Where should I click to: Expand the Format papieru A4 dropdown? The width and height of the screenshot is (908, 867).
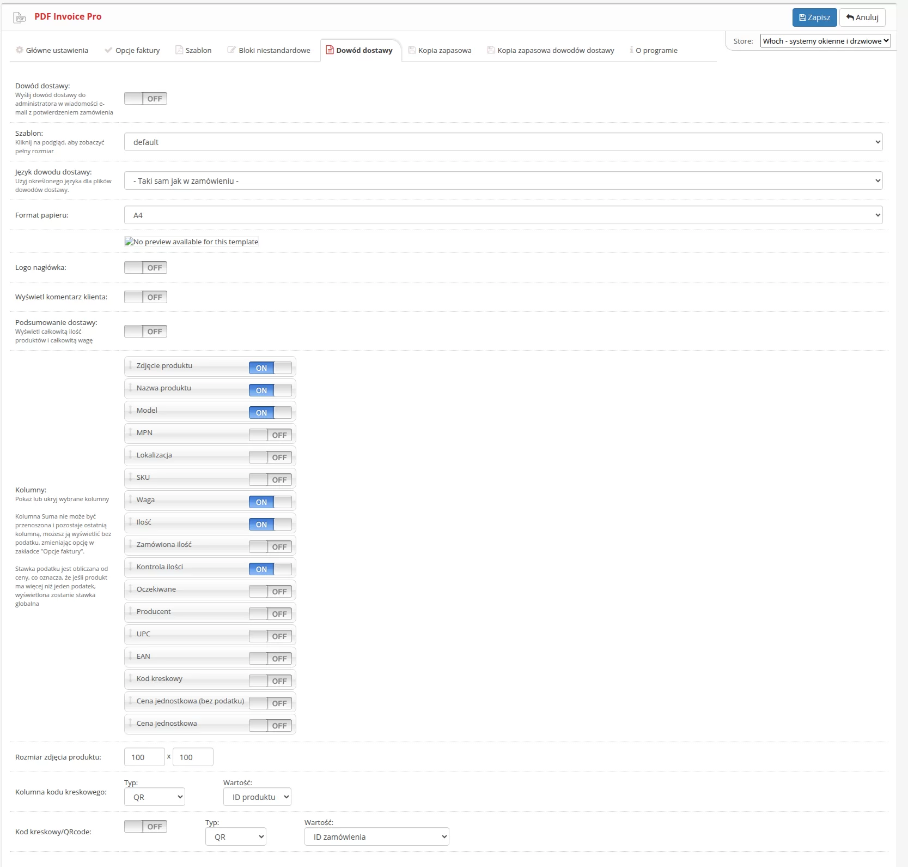pyautogui.click(x=503, y=215)
